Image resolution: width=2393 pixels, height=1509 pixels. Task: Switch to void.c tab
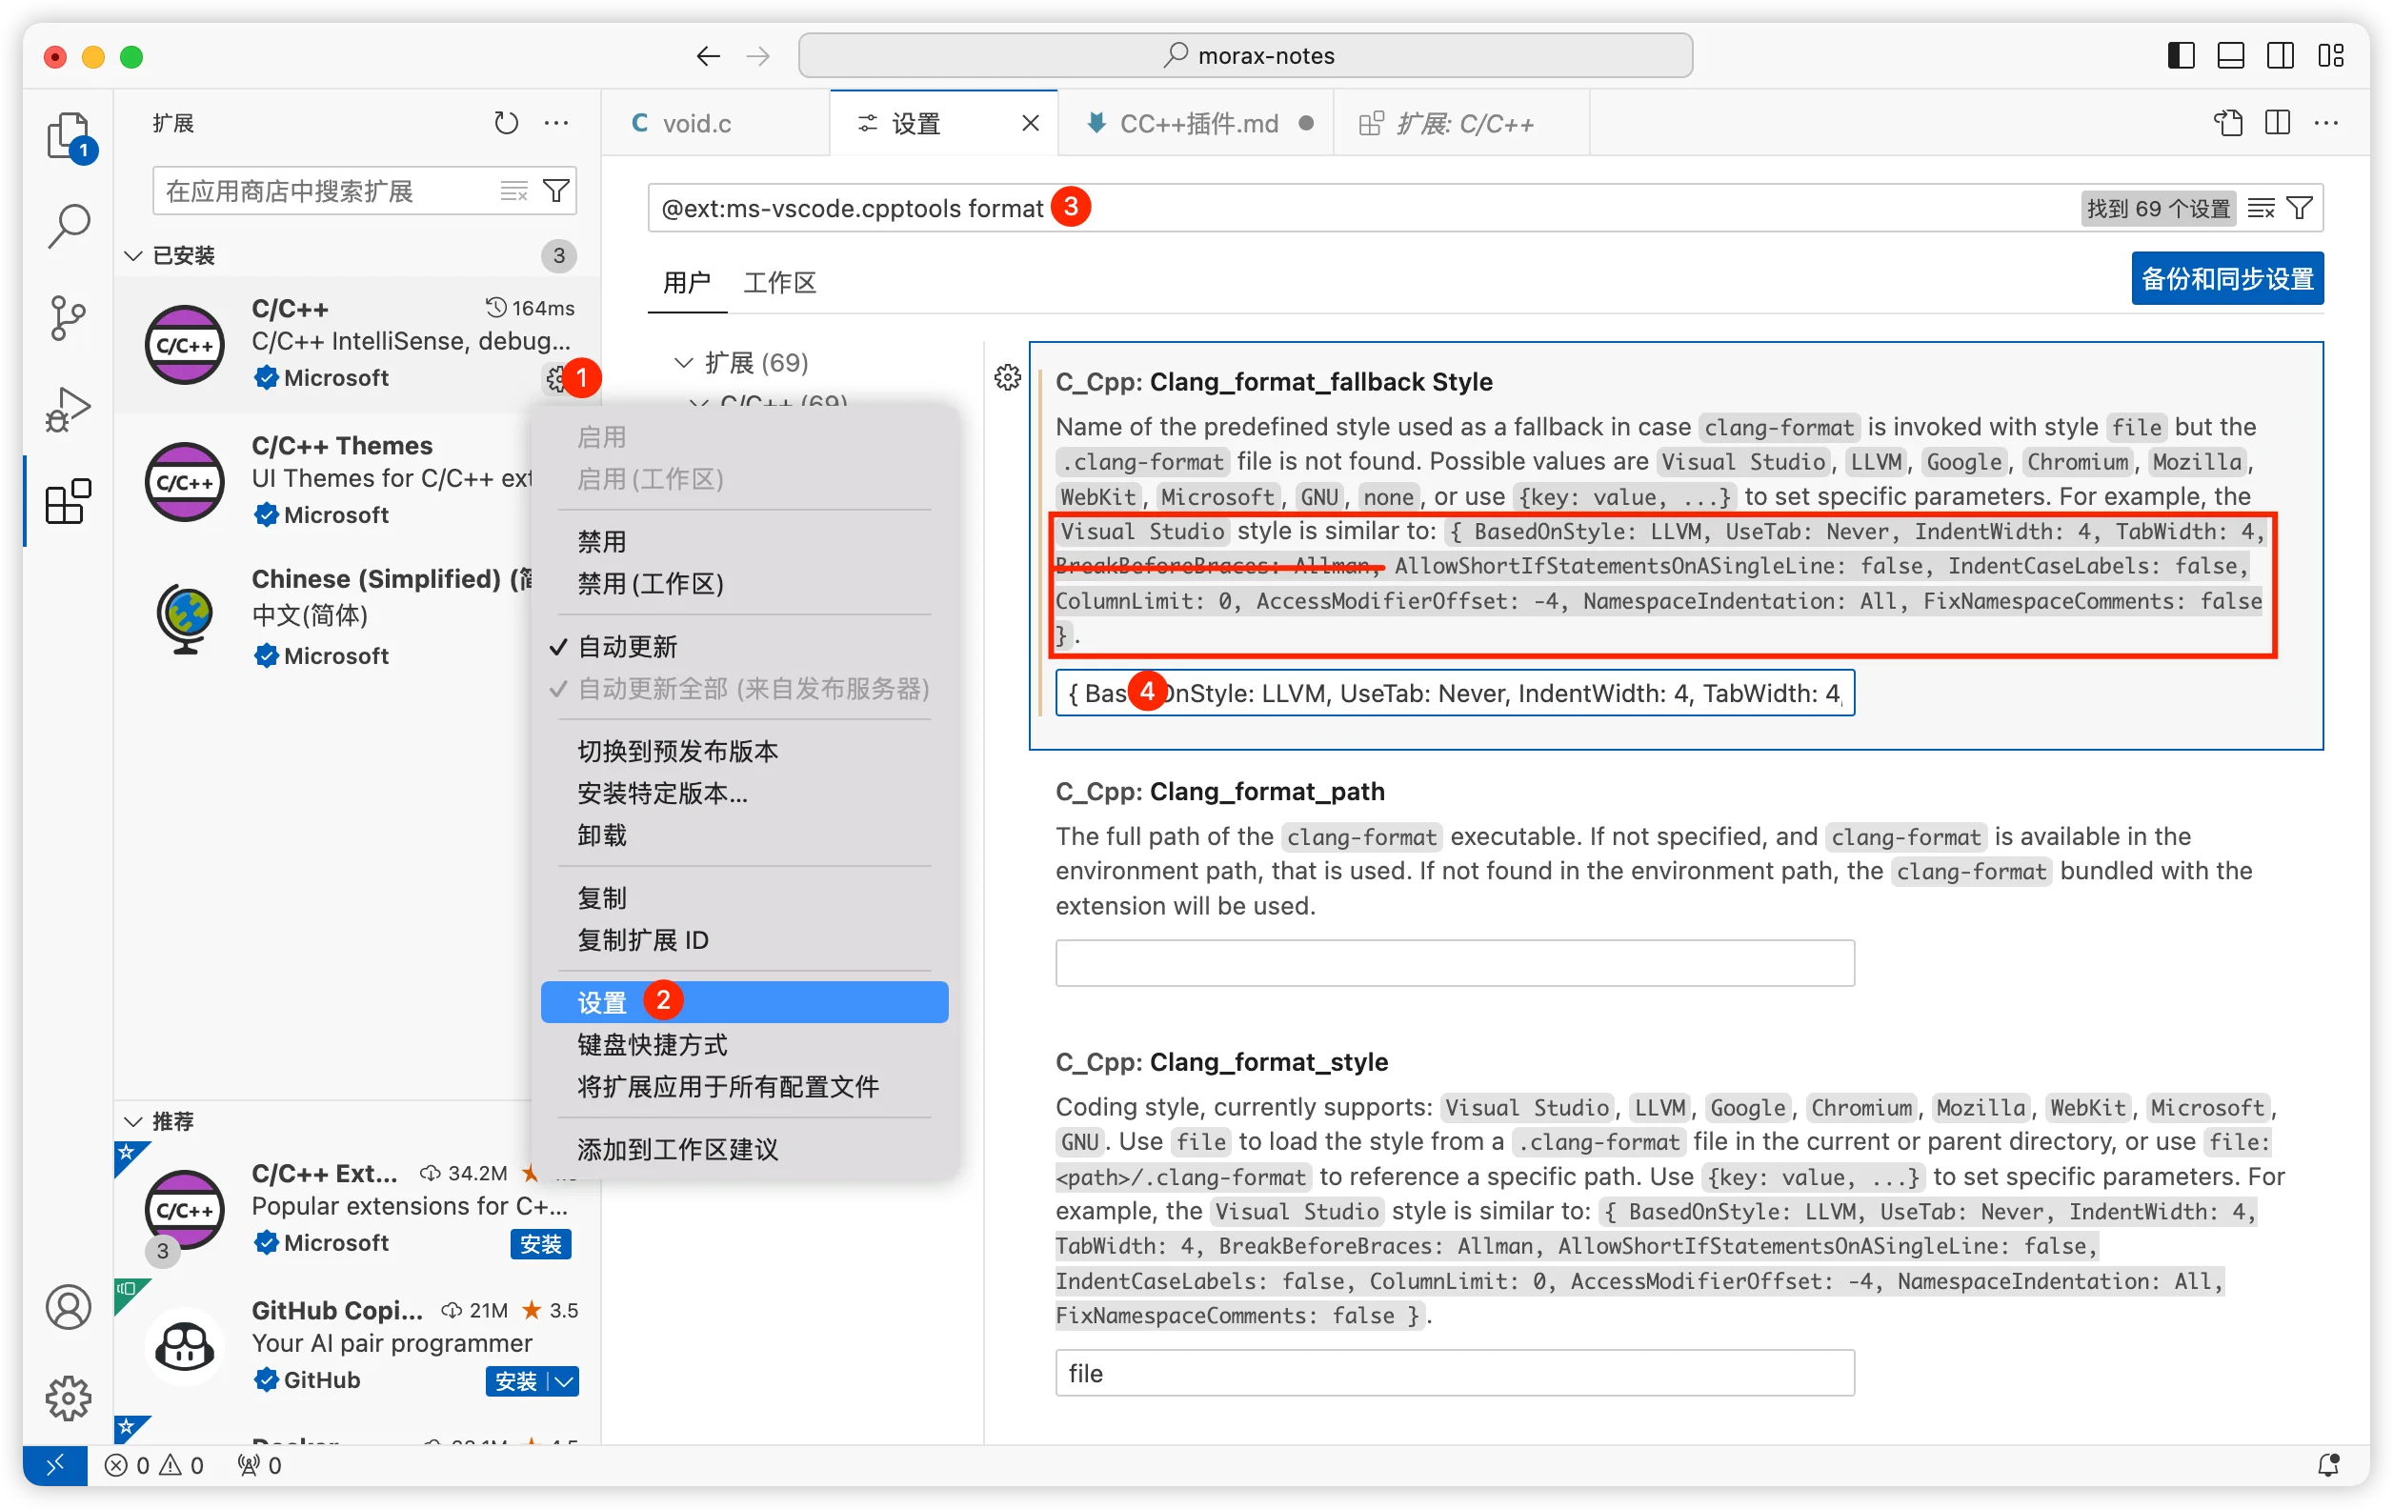(716, 123)
